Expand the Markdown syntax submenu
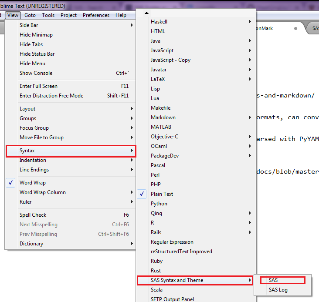319x302 pixels. [x=196, y=117]
